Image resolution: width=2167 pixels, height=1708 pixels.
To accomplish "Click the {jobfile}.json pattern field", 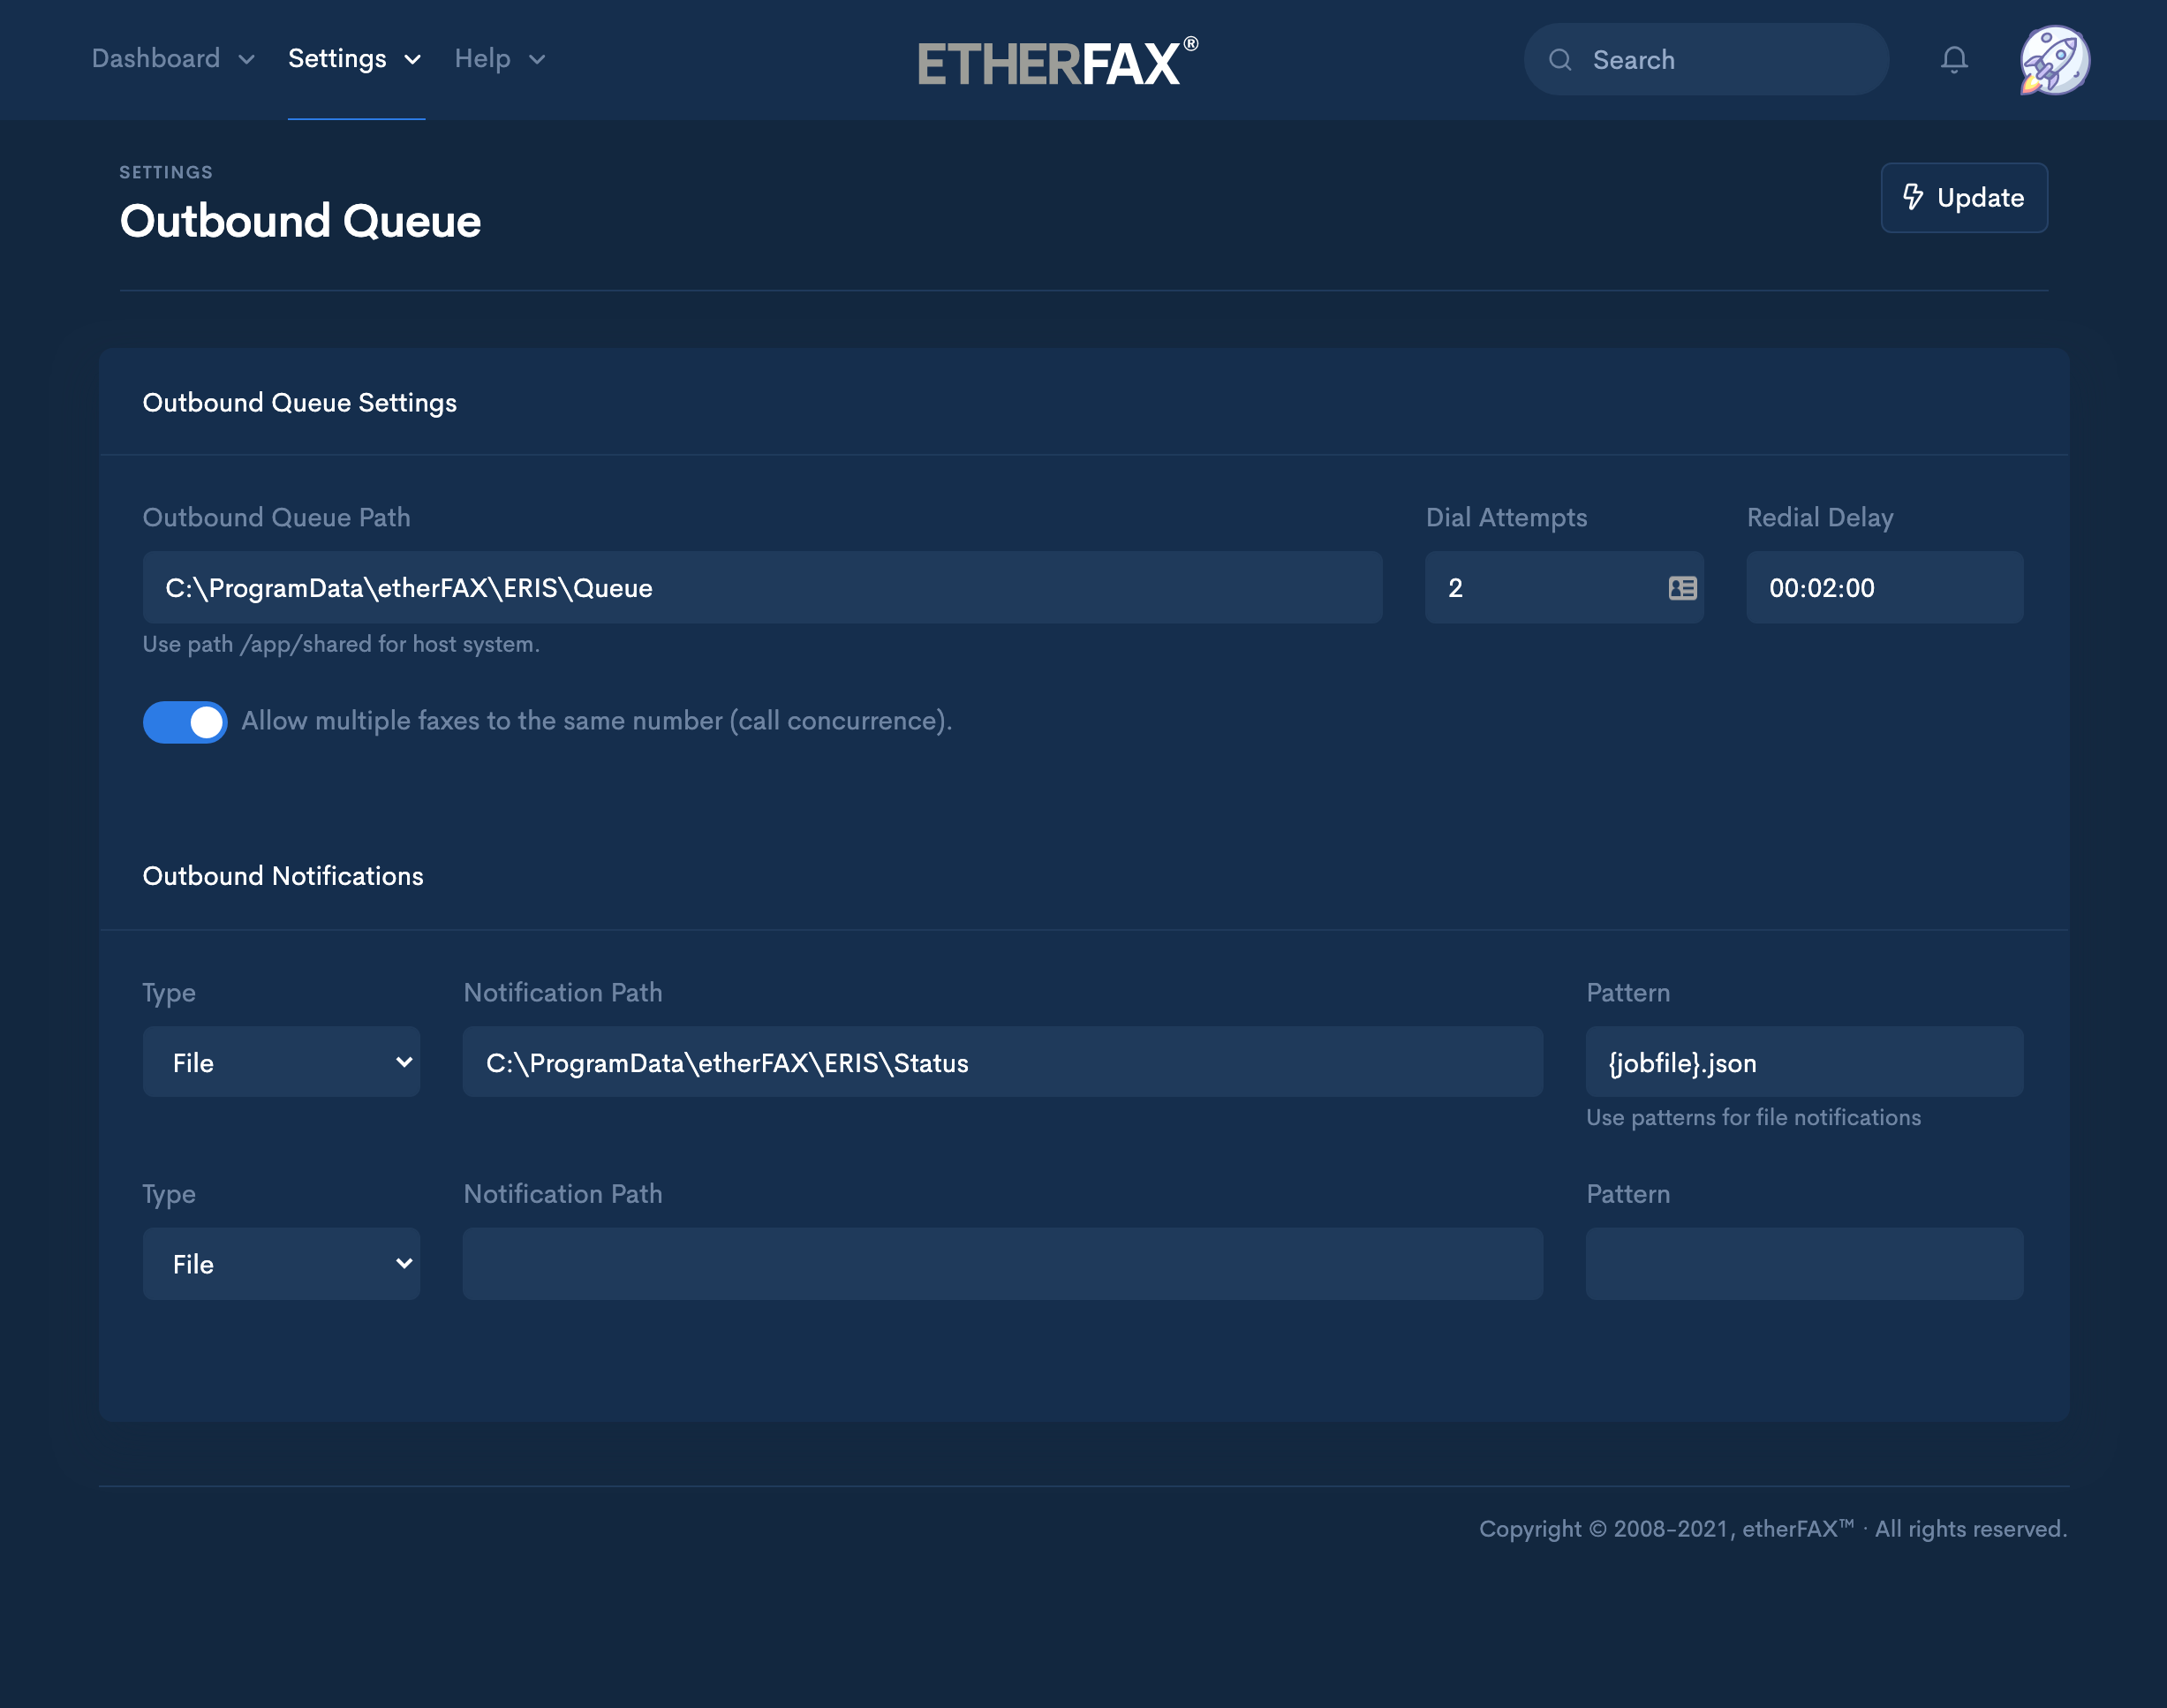I will [x=1803, y=1062].
